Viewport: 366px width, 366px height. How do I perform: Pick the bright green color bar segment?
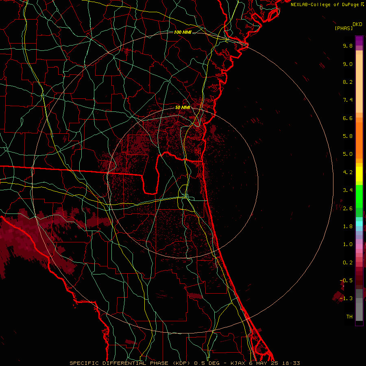point(359,196)
